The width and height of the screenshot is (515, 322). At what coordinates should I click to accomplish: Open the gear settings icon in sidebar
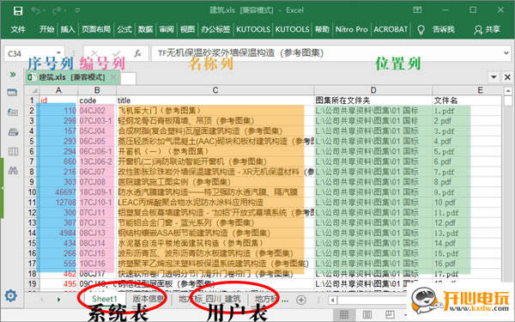[x=10, y=295]
